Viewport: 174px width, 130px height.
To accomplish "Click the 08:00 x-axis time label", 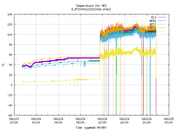I will [x=80, y=122].
